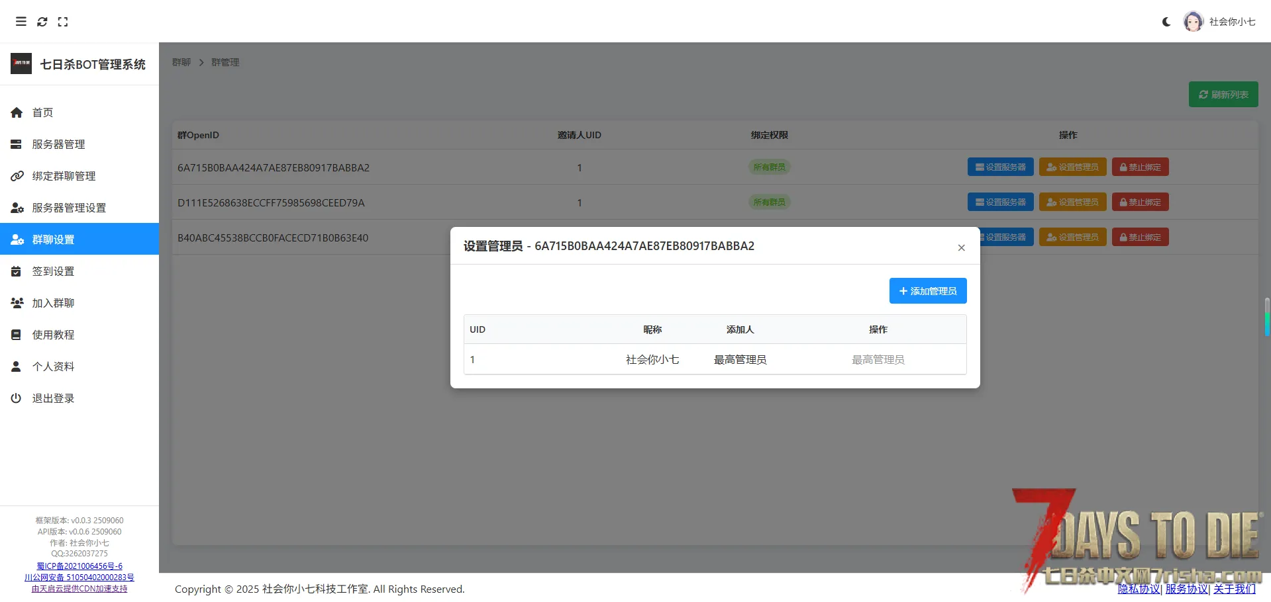Screen dimensions: 1271x602
Task: Open the 关于我们 footer link
Action: [1235, 589]
